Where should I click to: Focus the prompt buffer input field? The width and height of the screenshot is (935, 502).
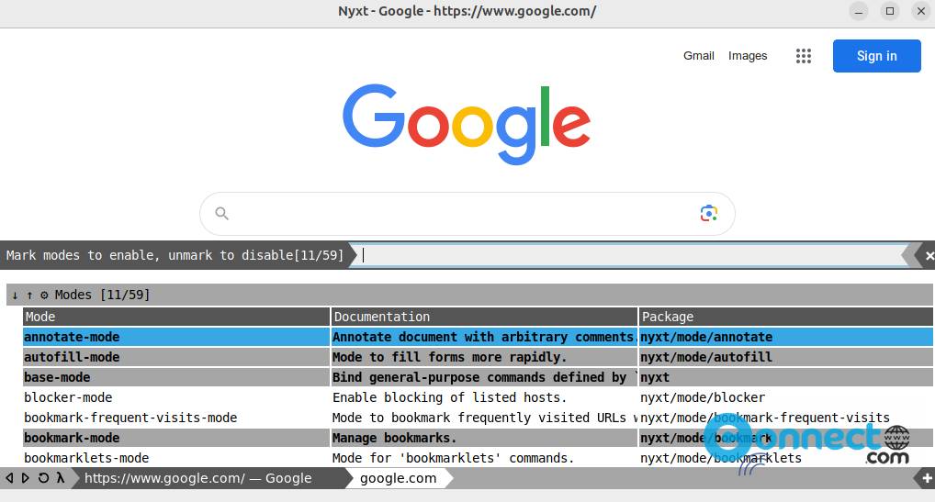629,255
